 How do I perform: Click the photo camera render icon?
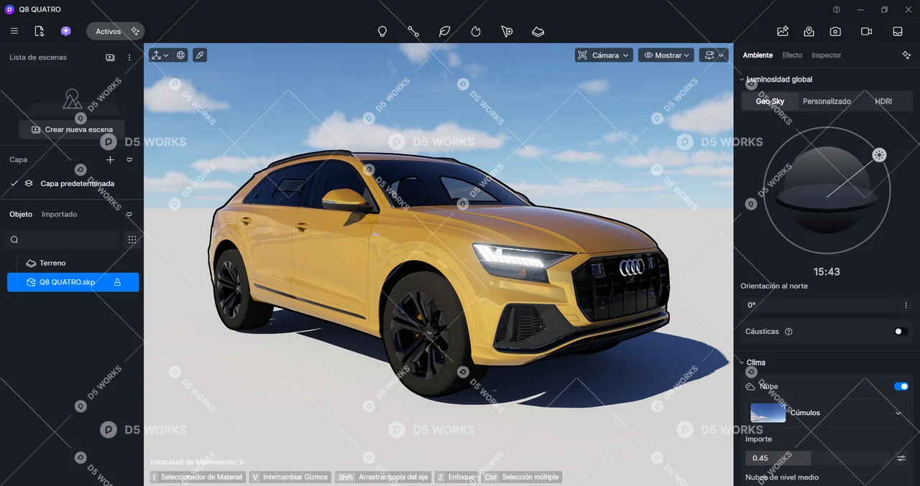pos(835,32)
